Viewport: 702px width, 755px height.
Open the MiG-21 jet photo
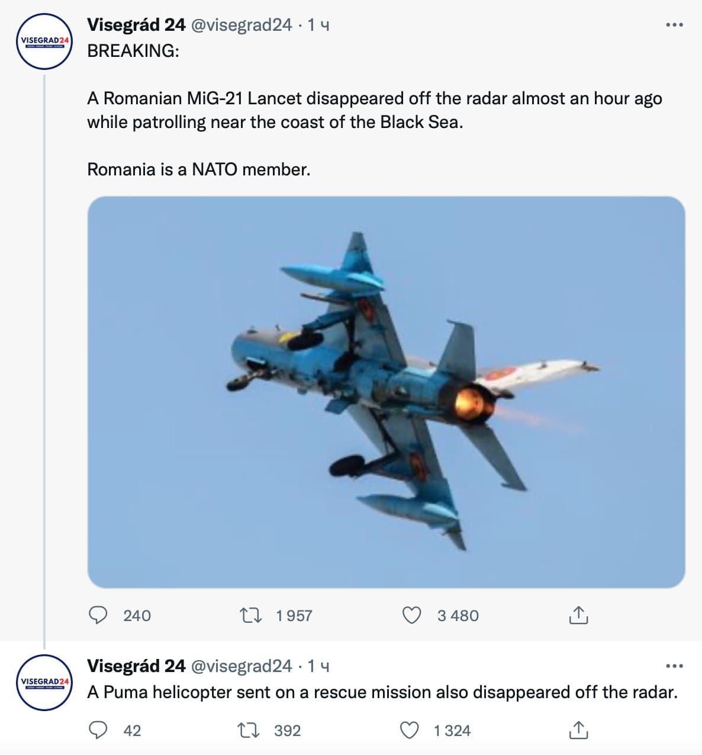(x=386, y=392)
